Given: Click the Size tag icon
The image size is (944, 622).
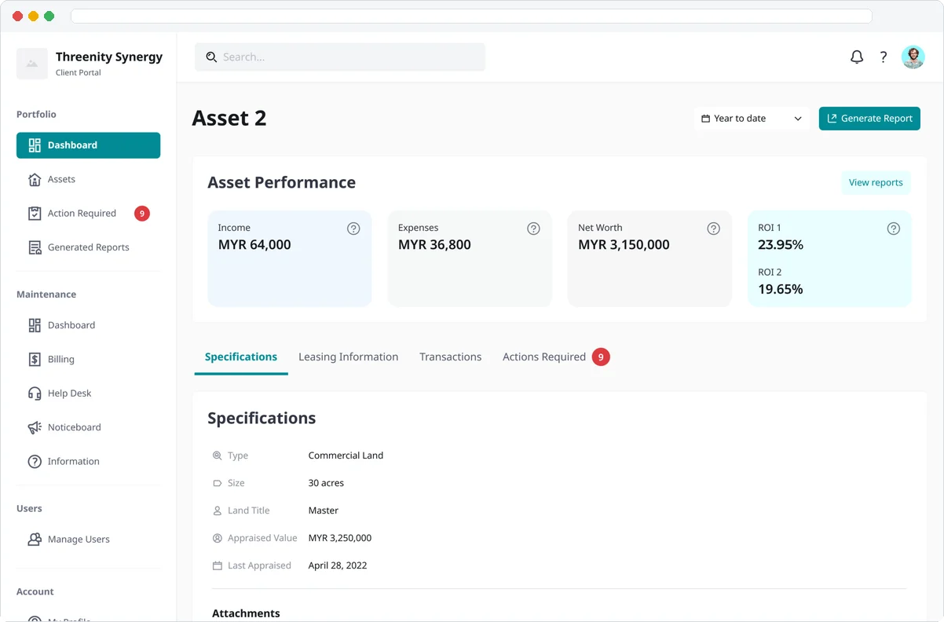Looking at the screenshot, I should (218, 483).
